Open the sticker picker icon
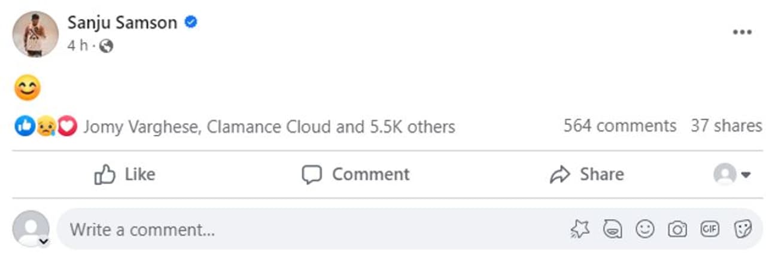 tap(742, 229)
